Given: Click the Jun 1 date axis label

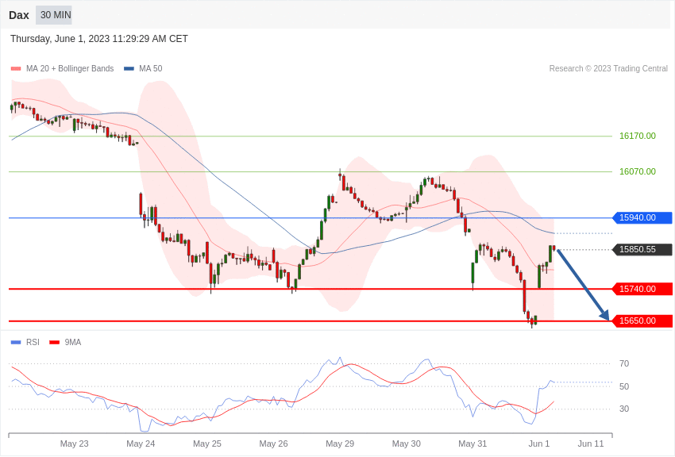Looking at the screenshot, I should pos(539,444).
